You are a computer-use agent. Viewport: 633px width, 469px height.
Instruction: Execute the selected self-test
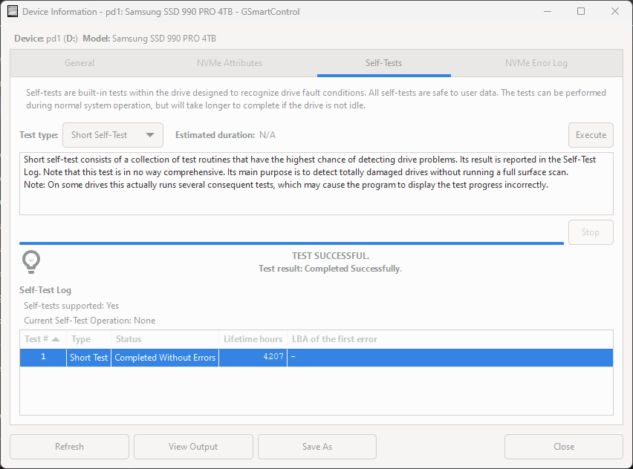591,135
